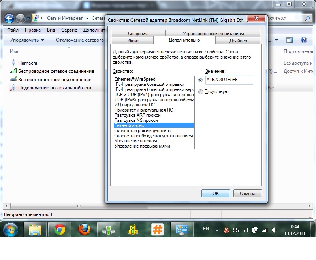Open the help question mark icon

pyautogui.click(x=303, y=40)
